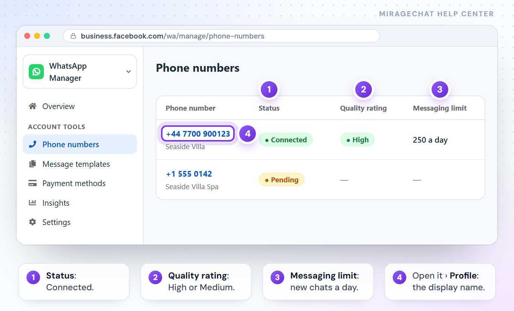Open the Insights page
The image size is (514, 311).
click(80, 203)
